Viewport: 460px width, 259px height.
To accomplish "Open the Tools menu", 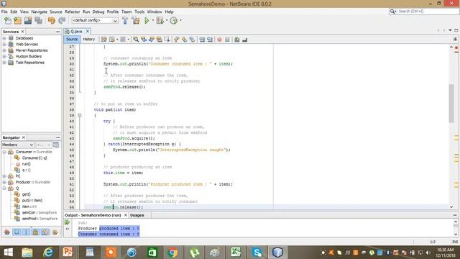I will pos(139,12).
